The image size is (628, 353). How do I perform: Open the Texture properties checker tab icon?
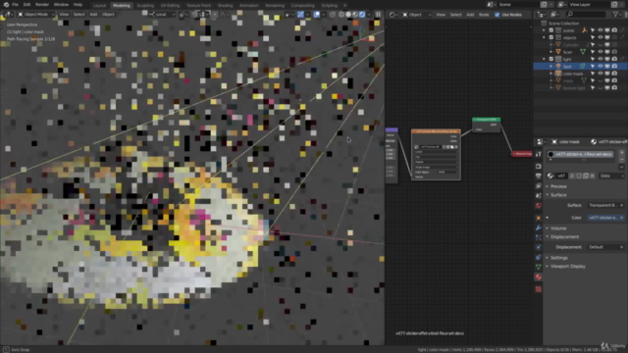pyautogui.click(x=539, y=289)
